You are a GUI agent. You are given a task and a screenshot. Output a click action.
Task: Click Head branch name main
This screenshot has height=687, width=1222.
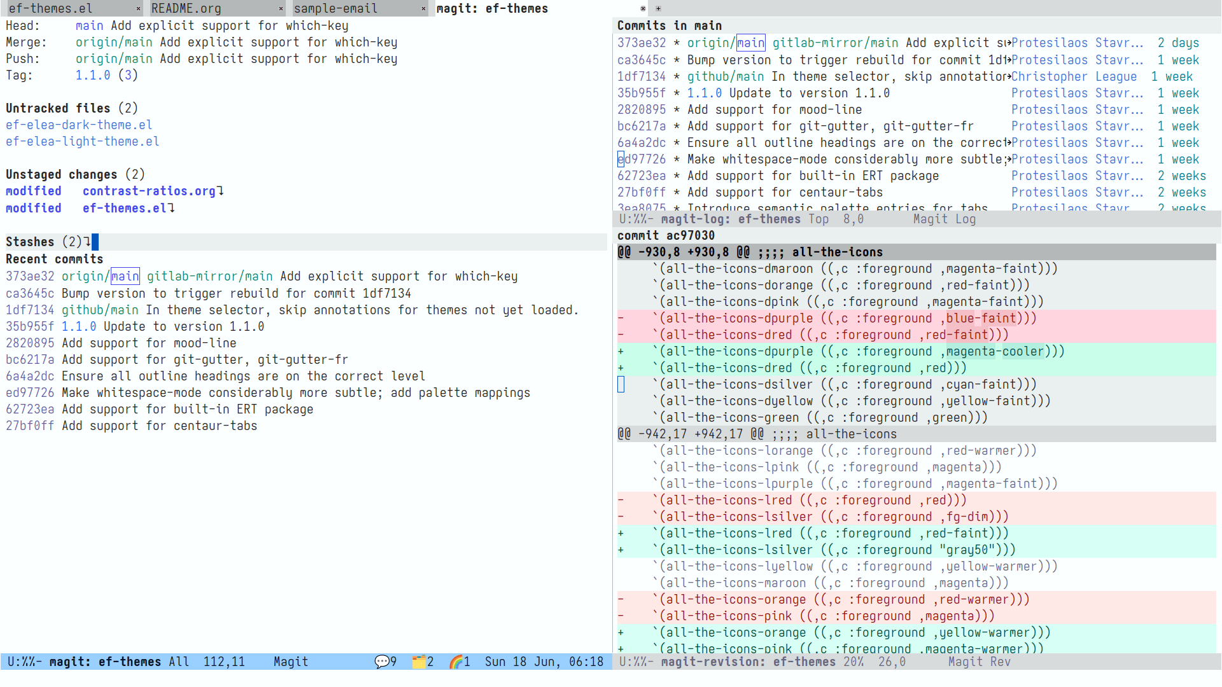(x=89, y=25)
